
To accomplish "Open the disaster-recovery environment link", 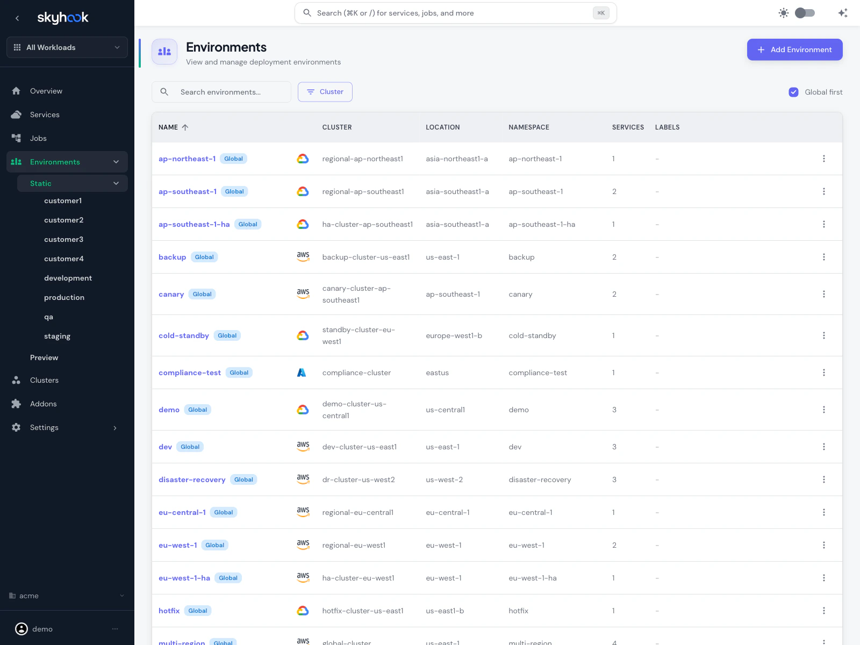I will [192, 479].
